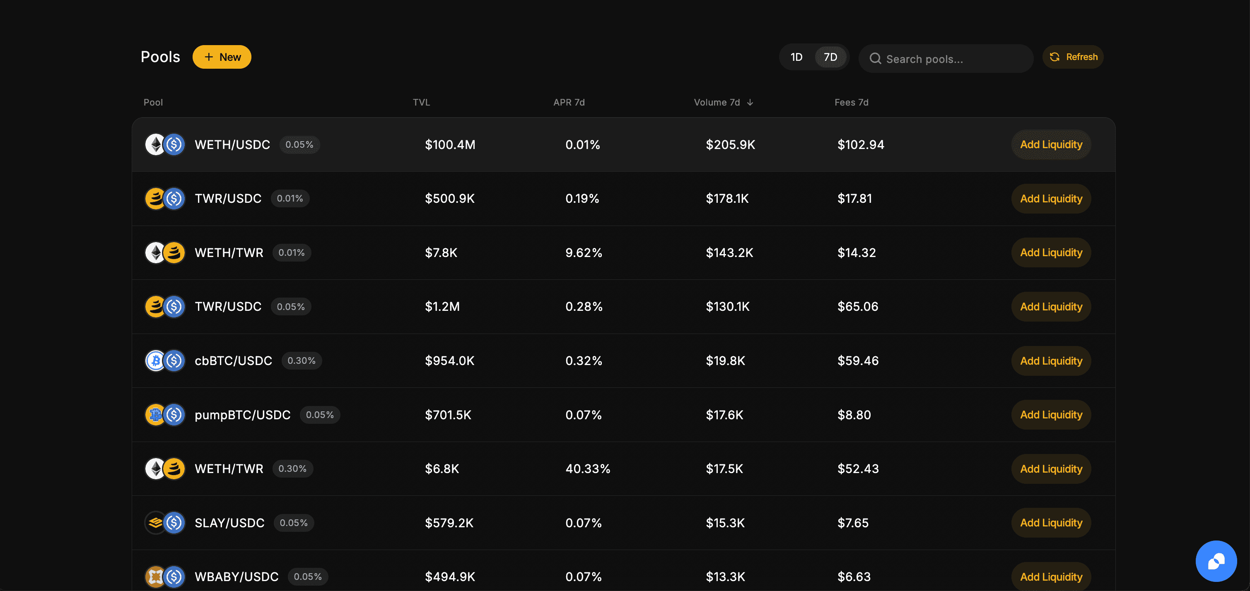Sort pools by TVL header
The width and height of the screenshot is (1250, 591).
[421, 102]
